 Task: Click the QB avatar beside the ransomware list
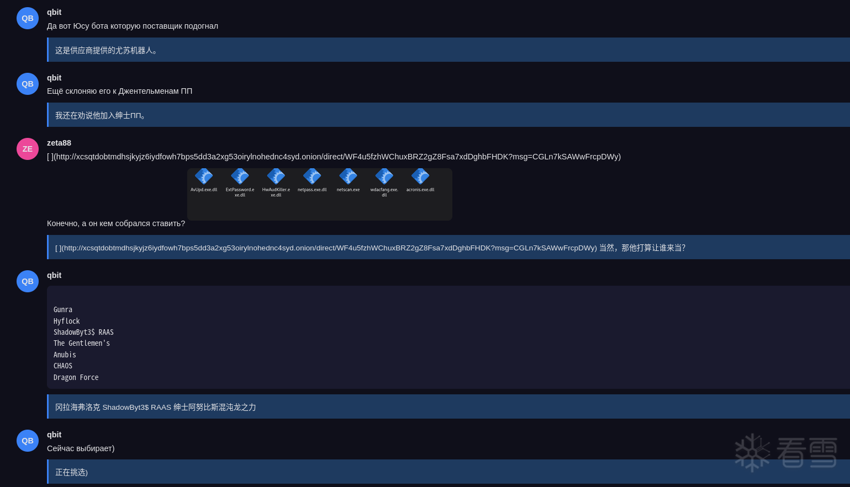[28, 281]
